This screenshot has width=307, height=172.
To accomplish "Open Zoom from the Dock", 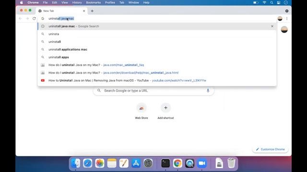I will pyautogui.click(x=202, y=163).
